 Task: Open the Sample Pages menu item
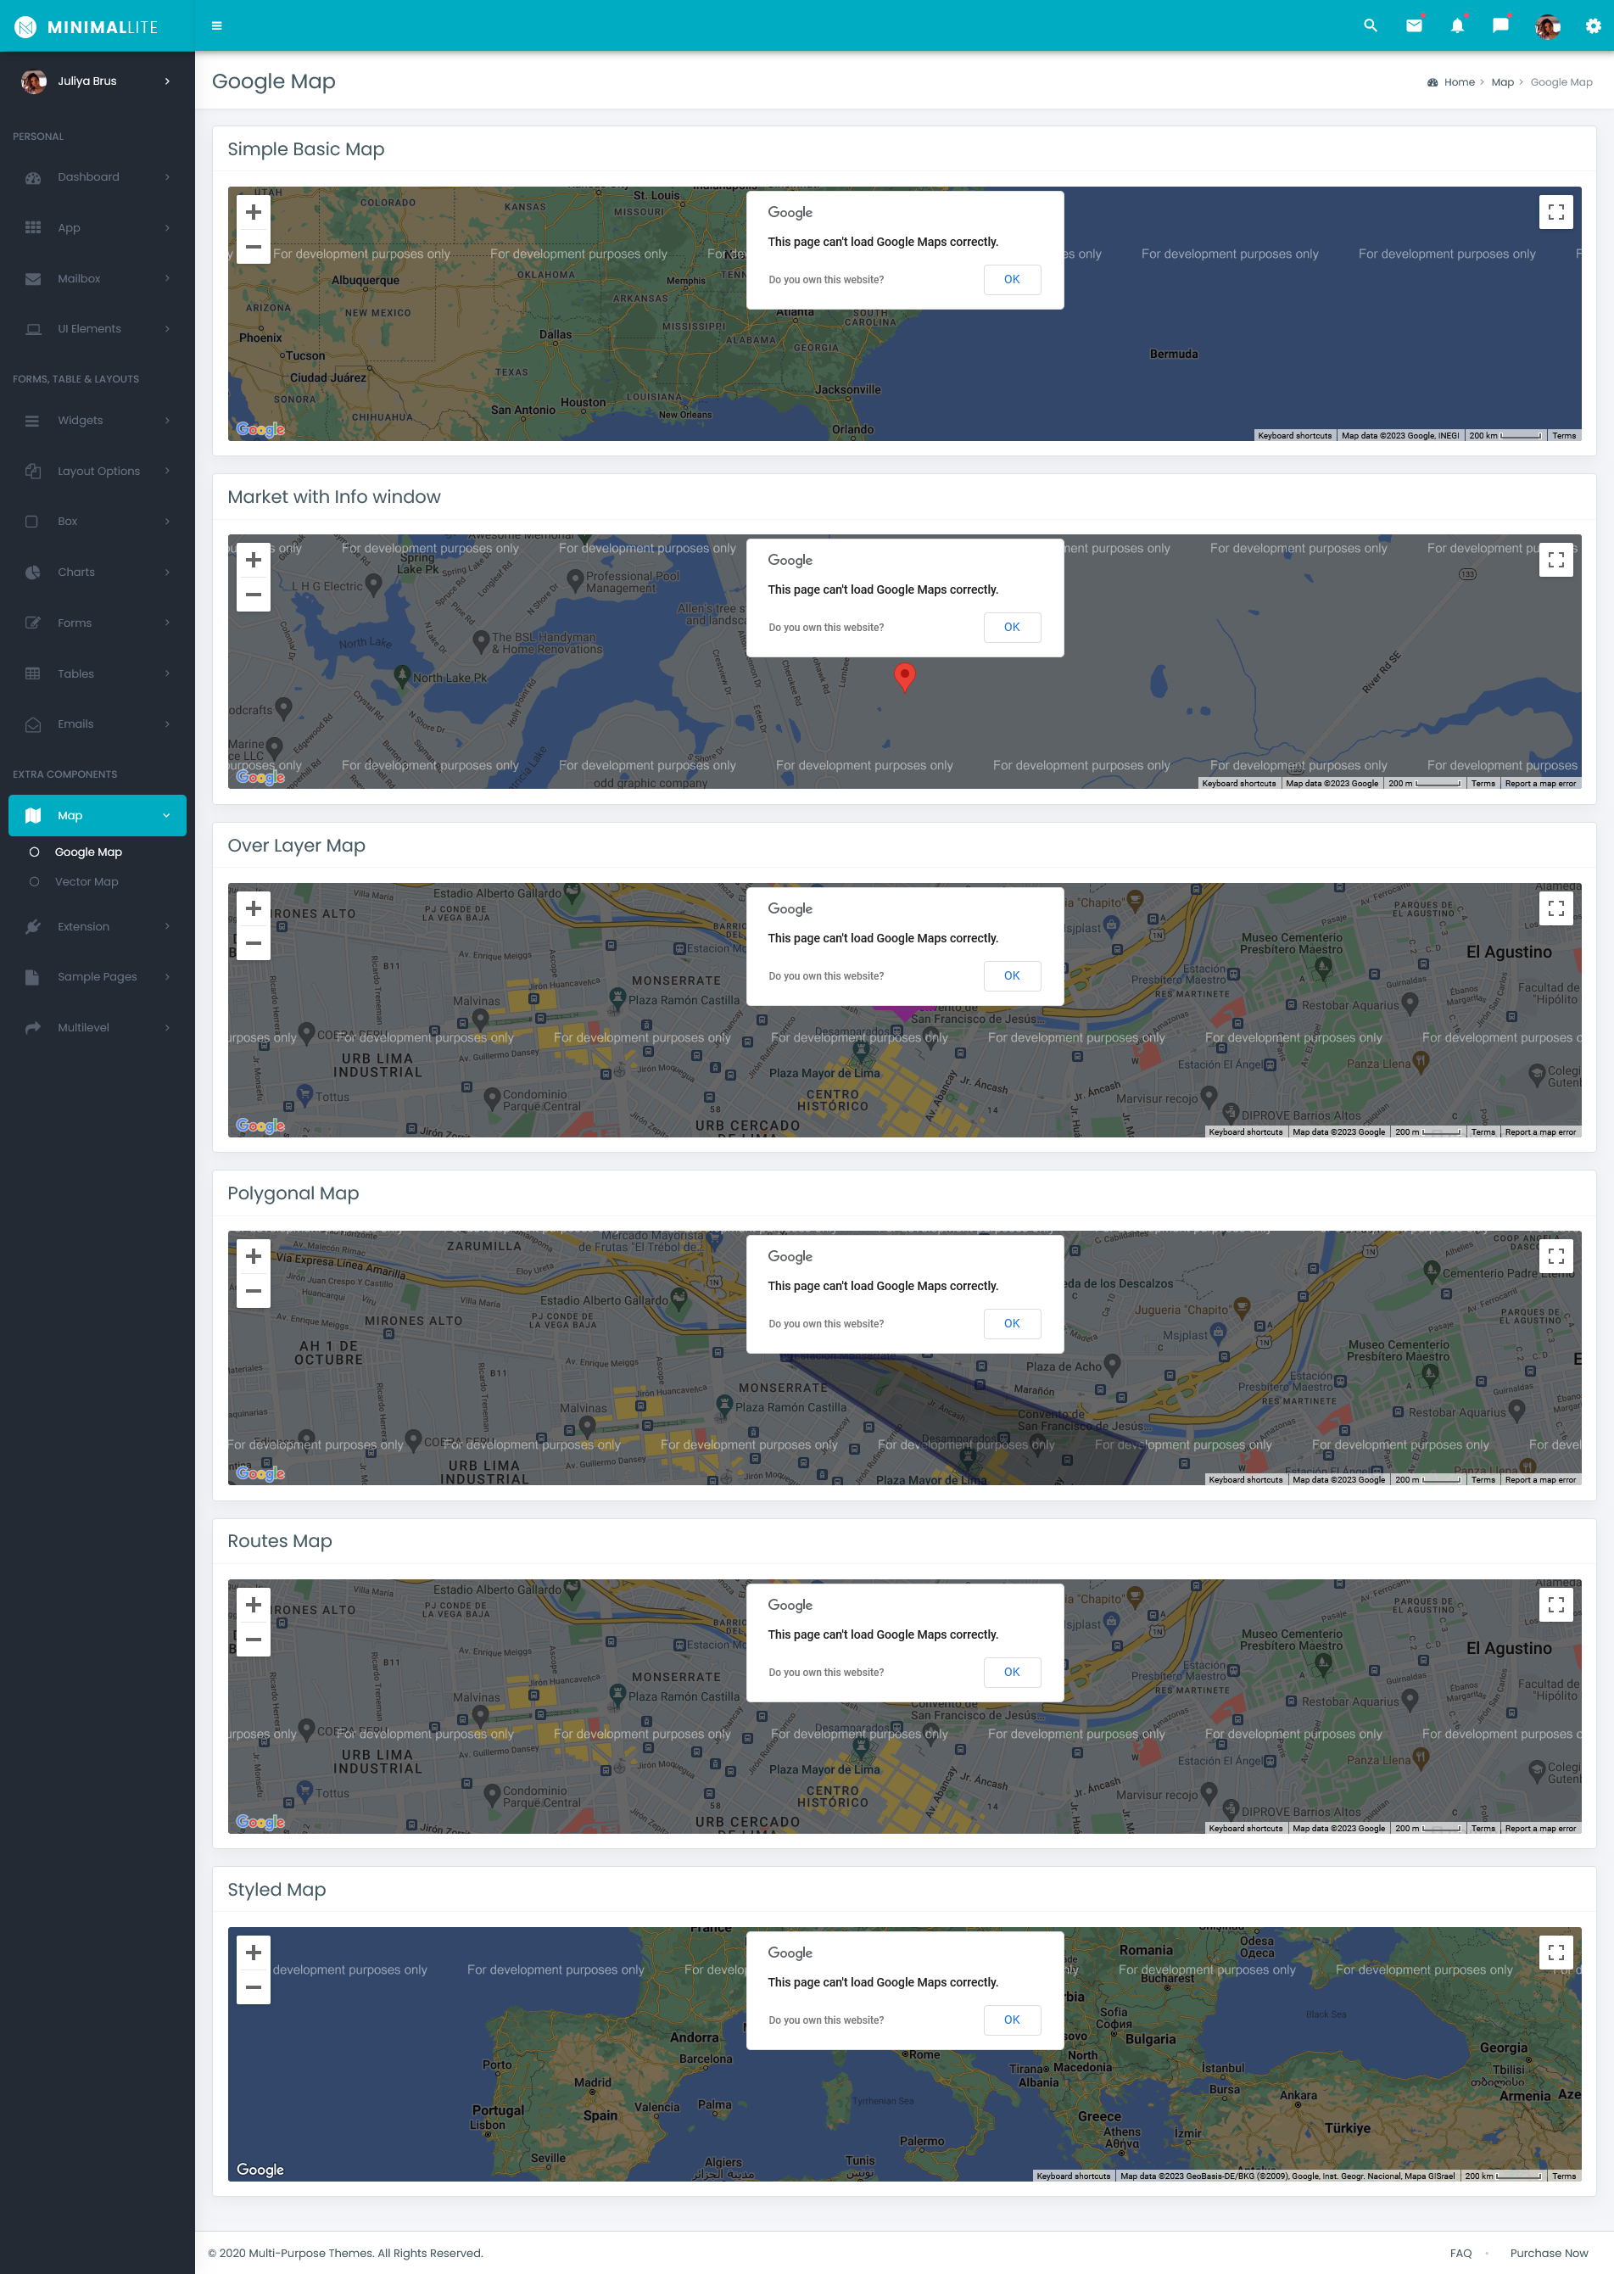98,977
